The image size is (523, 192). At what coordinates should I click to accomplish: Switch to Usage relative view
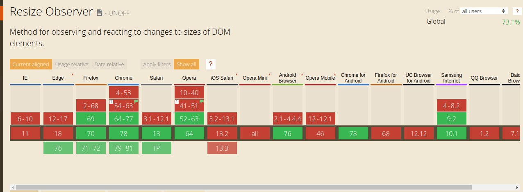[72, 64]
